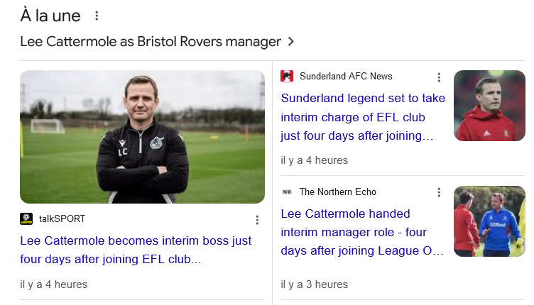Click The Northern Echo source favicon
534x305 pixels.
coord(287,192)
